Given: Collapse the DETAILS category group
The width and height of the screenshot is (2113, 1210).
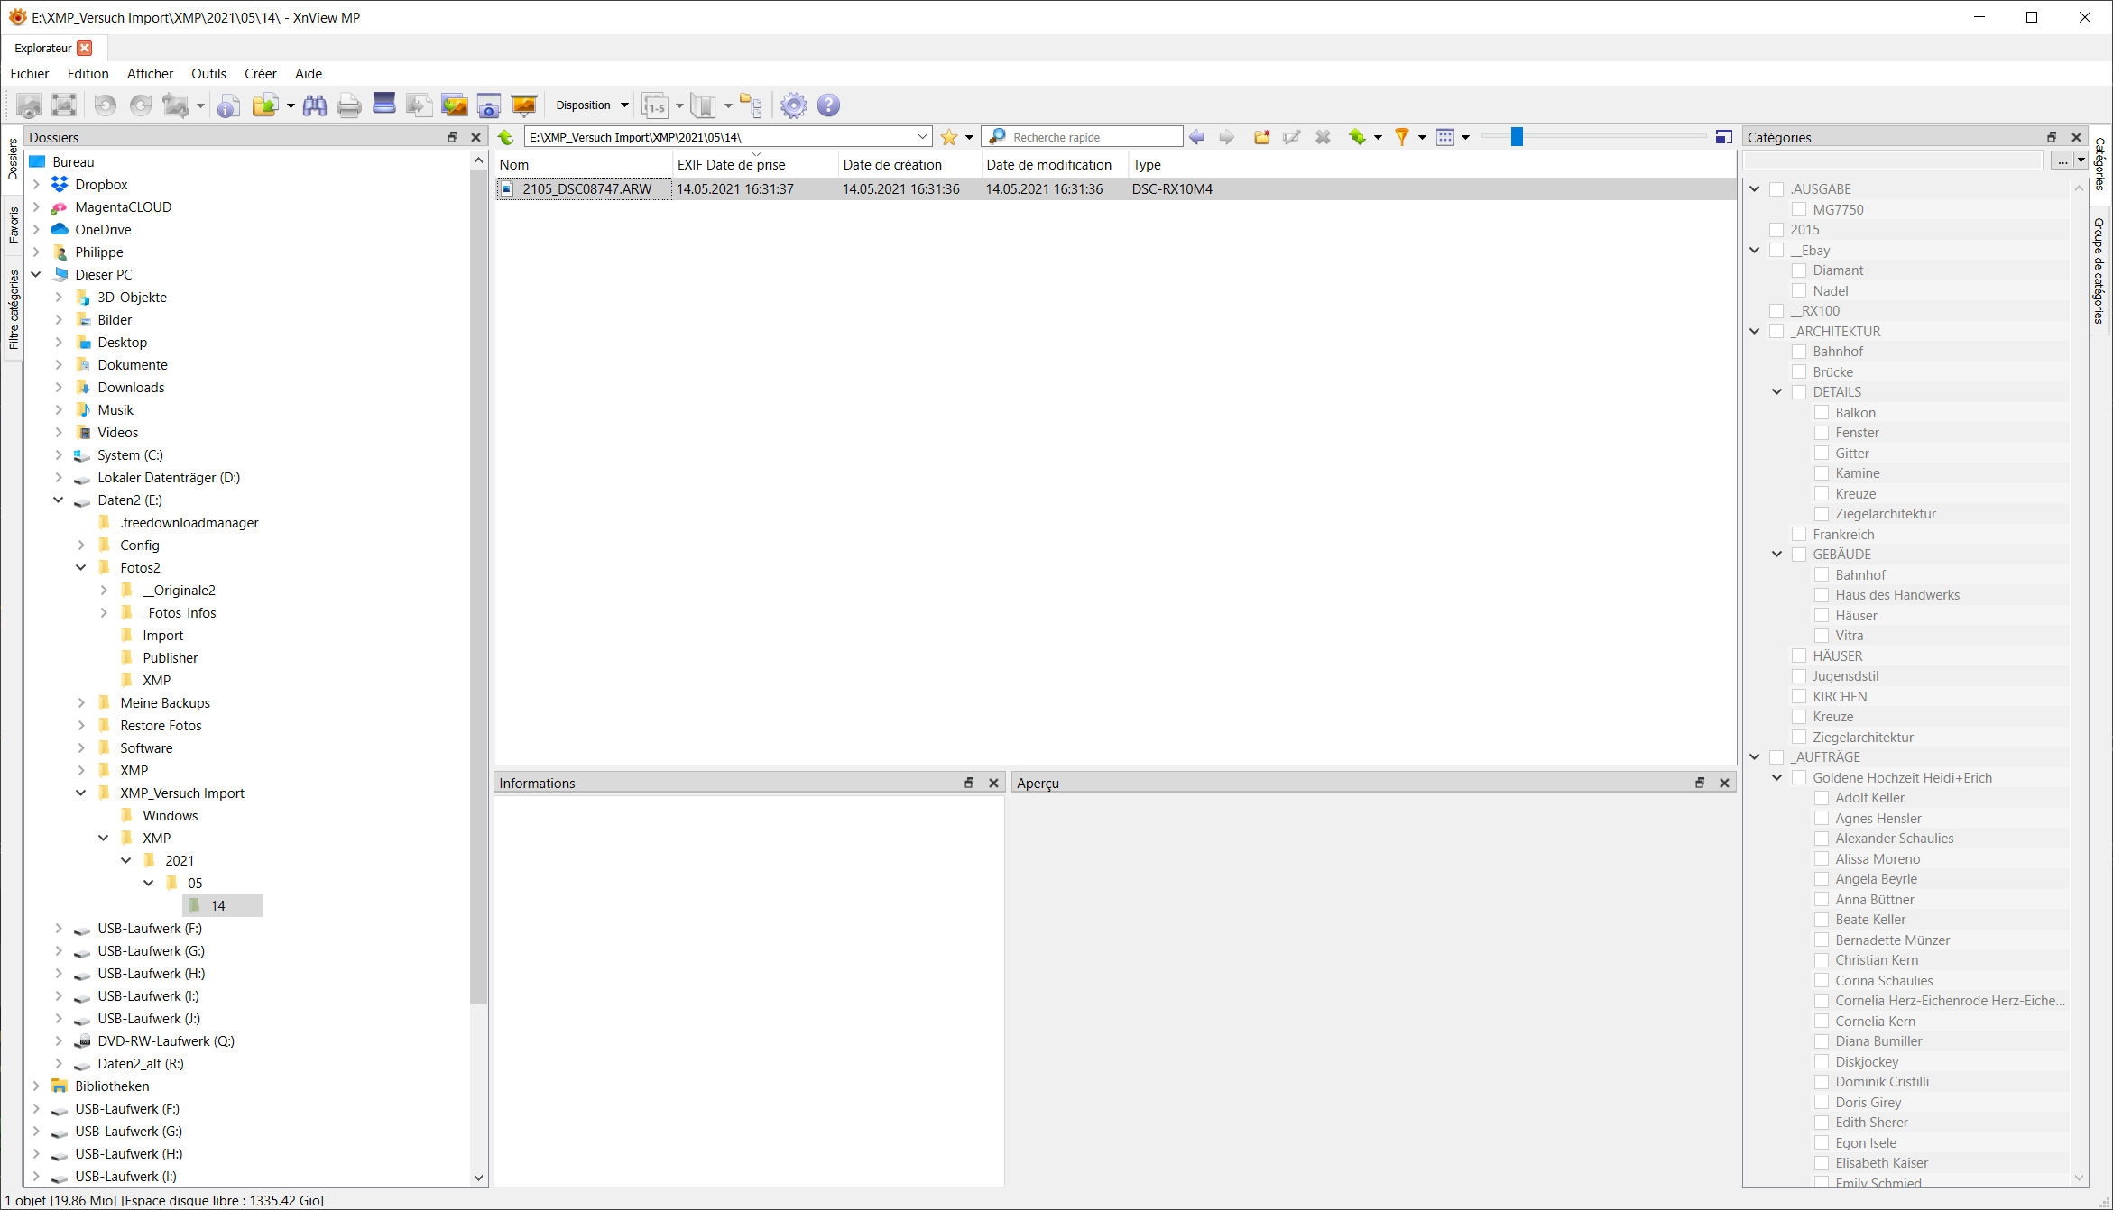Looking at the screenshot, I should [1776, 392].
